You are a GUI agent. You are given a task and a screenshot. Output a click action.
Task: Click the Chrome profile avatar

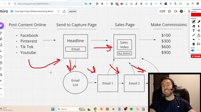point(197,4)
